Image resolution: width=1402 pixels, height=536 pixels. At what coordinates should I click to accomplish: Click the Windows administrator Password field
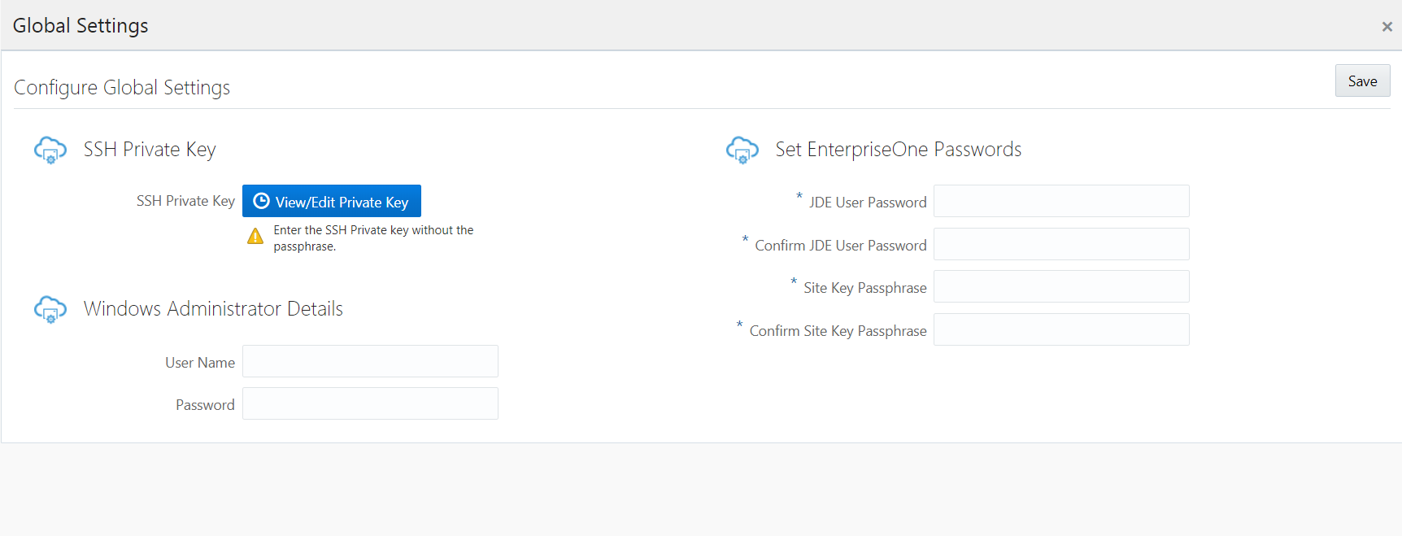370,403
